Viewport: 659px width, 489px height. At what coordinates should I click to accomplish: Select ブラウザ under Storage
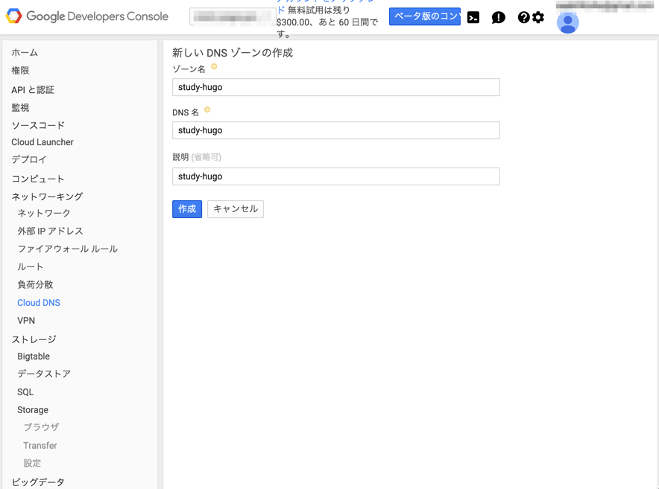pyautogui.click(x=41, y=427)
